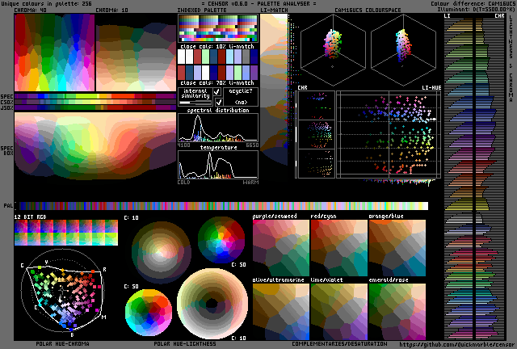The image size is (517, 349).
Task: Click the acyclic <no> indicator
Action: click(242, 103)
